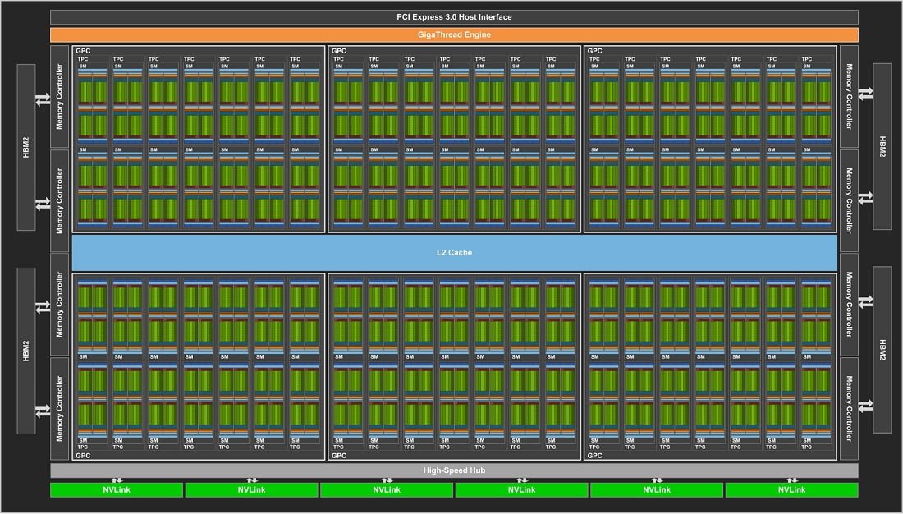Select the orange GigaThread Engine bar

pos(454,34)
